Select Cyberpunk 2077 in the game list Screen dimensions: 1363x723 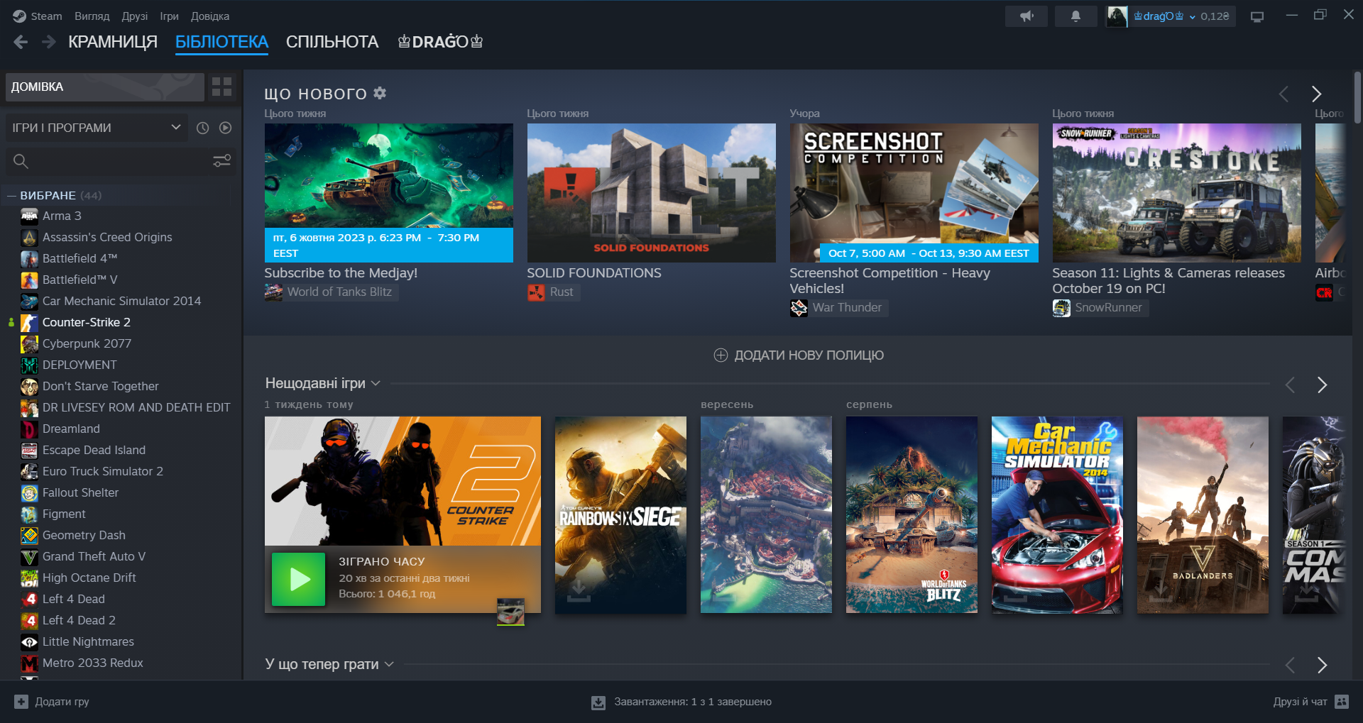pos(87,343)
